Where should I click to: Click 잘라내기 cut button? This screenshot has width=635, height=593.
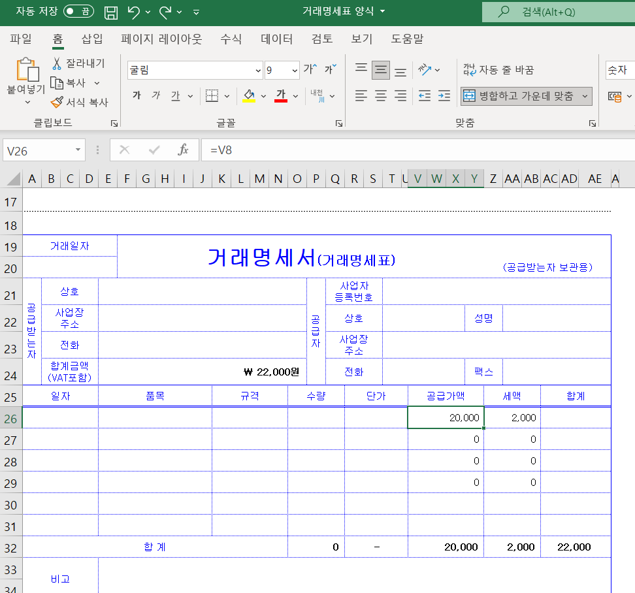click(78, 63)
